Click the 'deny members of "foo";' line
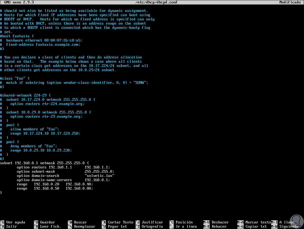304x229 pixels. 29,146
